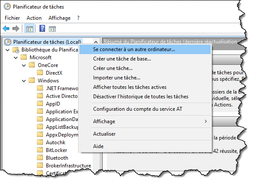Click the blue Back arrow toolbar icon
Image resolution: width=254 pixels, height=185 pixels.
pos(6,29)
